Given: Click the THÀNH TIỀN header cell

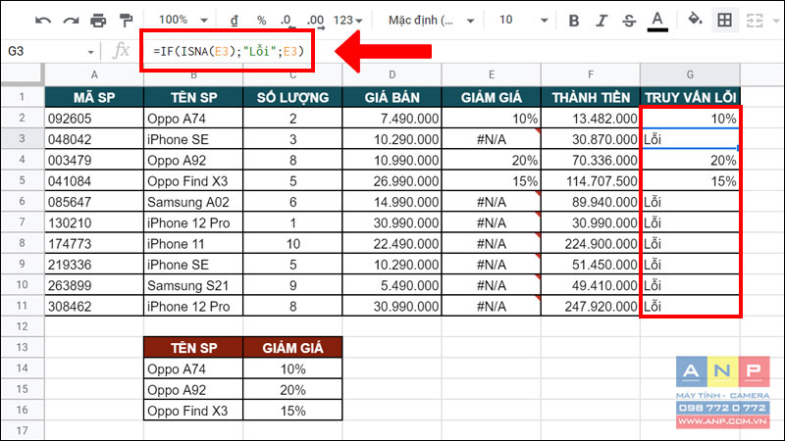Looking at the screenshot, I should tap(591, 97).
